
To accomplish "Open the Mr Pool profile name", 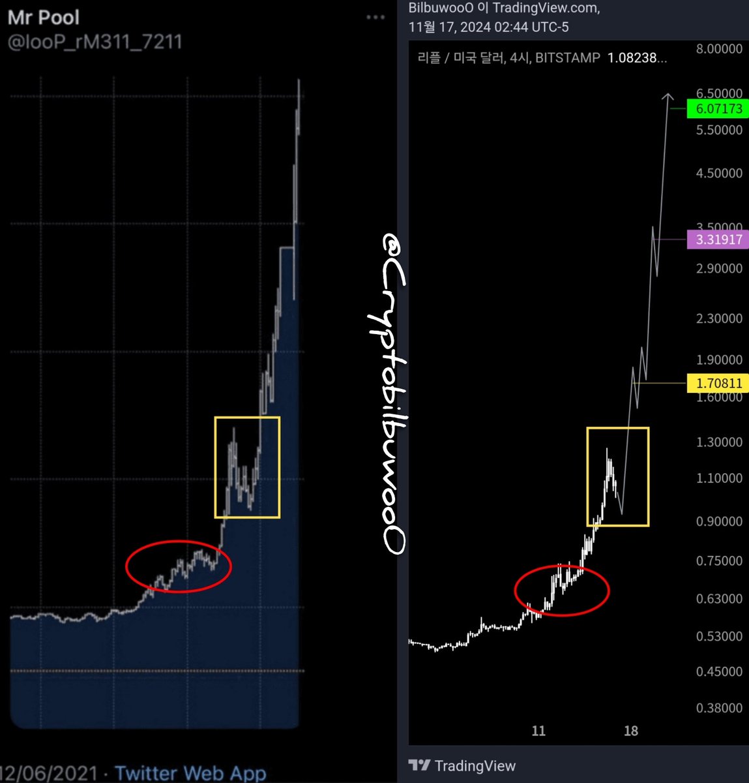I will coord(44,17).
